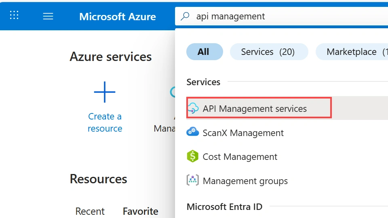Click the ScanX Management gear-cloud icon
Viewport: 388px width, 218px height.
[192, 132]
